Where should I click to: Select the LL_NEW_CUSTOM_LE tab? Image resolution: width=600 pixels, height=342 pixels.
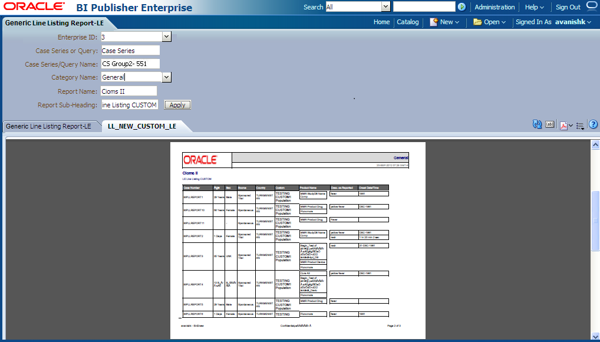click(142, 126)
